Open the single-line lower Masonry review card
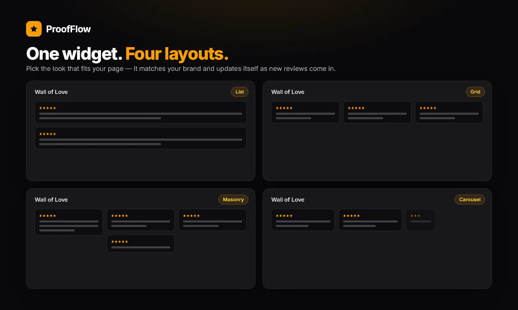The height and width of the screenshot is (310, 518). 141,244
